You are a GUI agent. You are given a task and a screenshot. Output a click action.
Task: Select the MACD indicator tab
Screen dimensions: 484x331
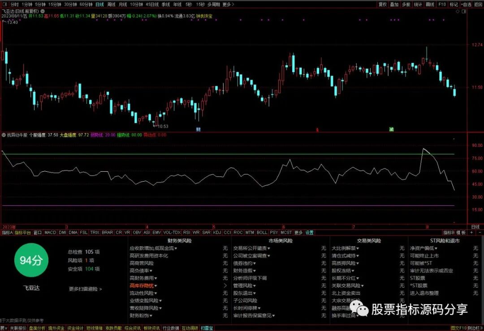[50, 233]
